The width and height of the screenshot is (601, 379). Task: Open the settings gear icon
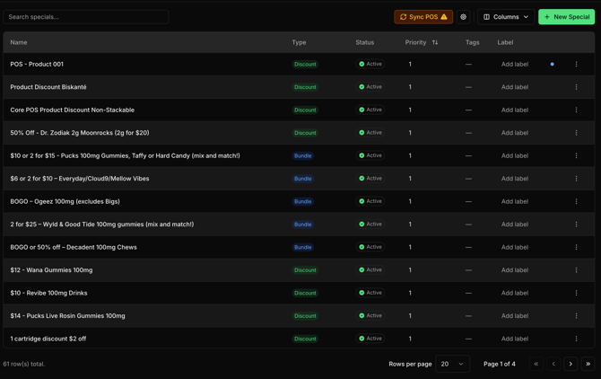point(463,17)
